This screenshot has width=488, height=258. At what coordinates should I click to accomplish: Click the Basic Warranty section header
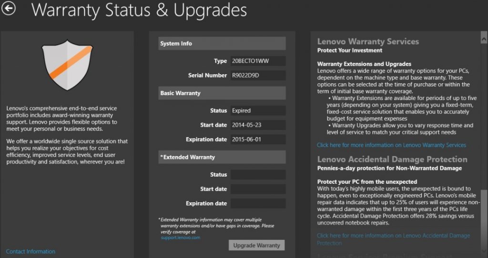click(x=222, y=93)
